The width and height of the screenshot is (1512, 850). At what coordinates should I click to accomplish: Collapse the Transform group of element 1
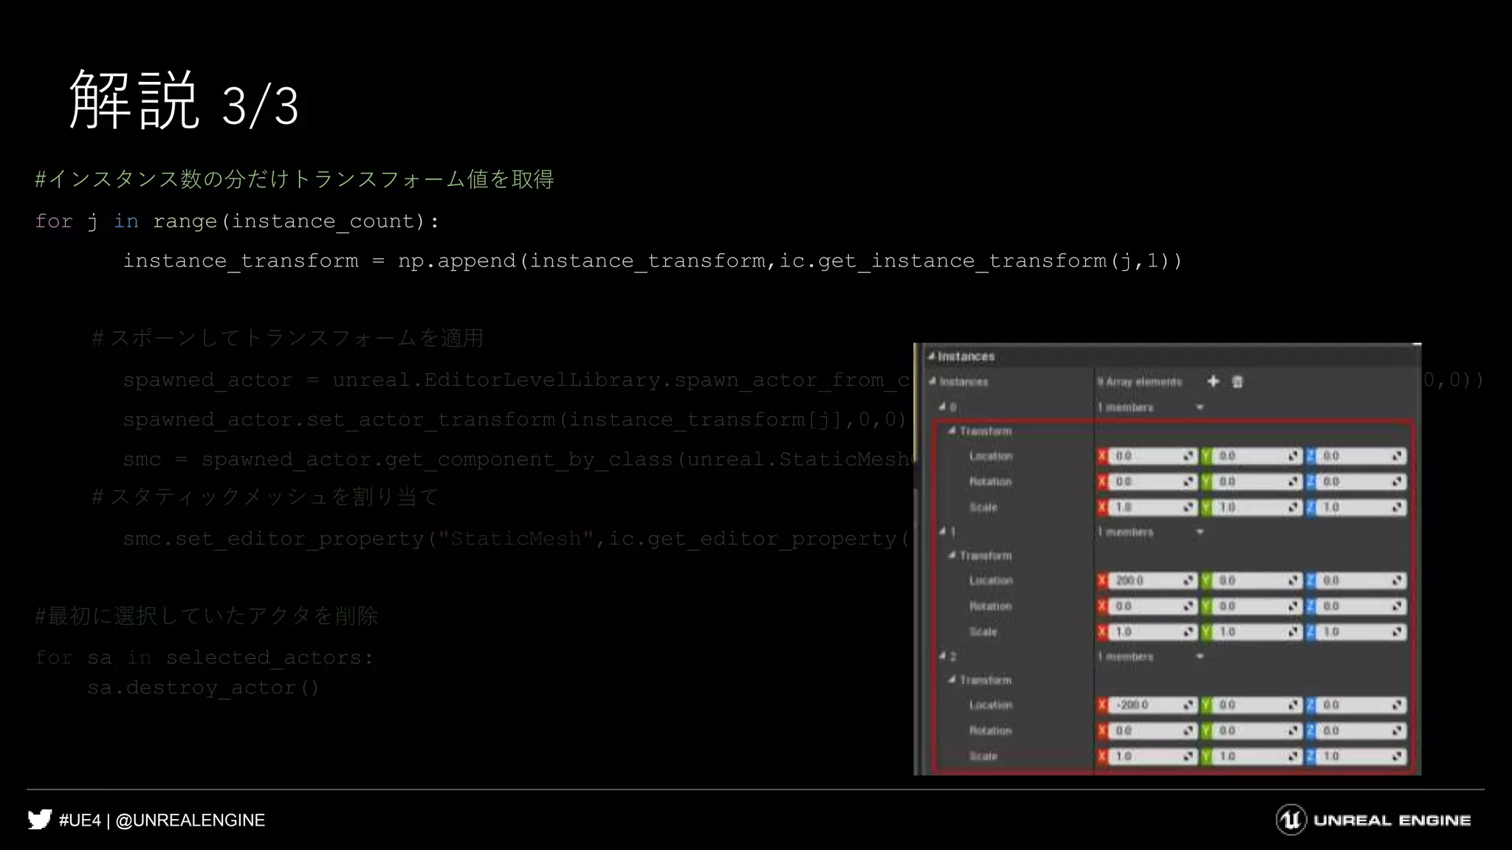(x=952, y=556)
